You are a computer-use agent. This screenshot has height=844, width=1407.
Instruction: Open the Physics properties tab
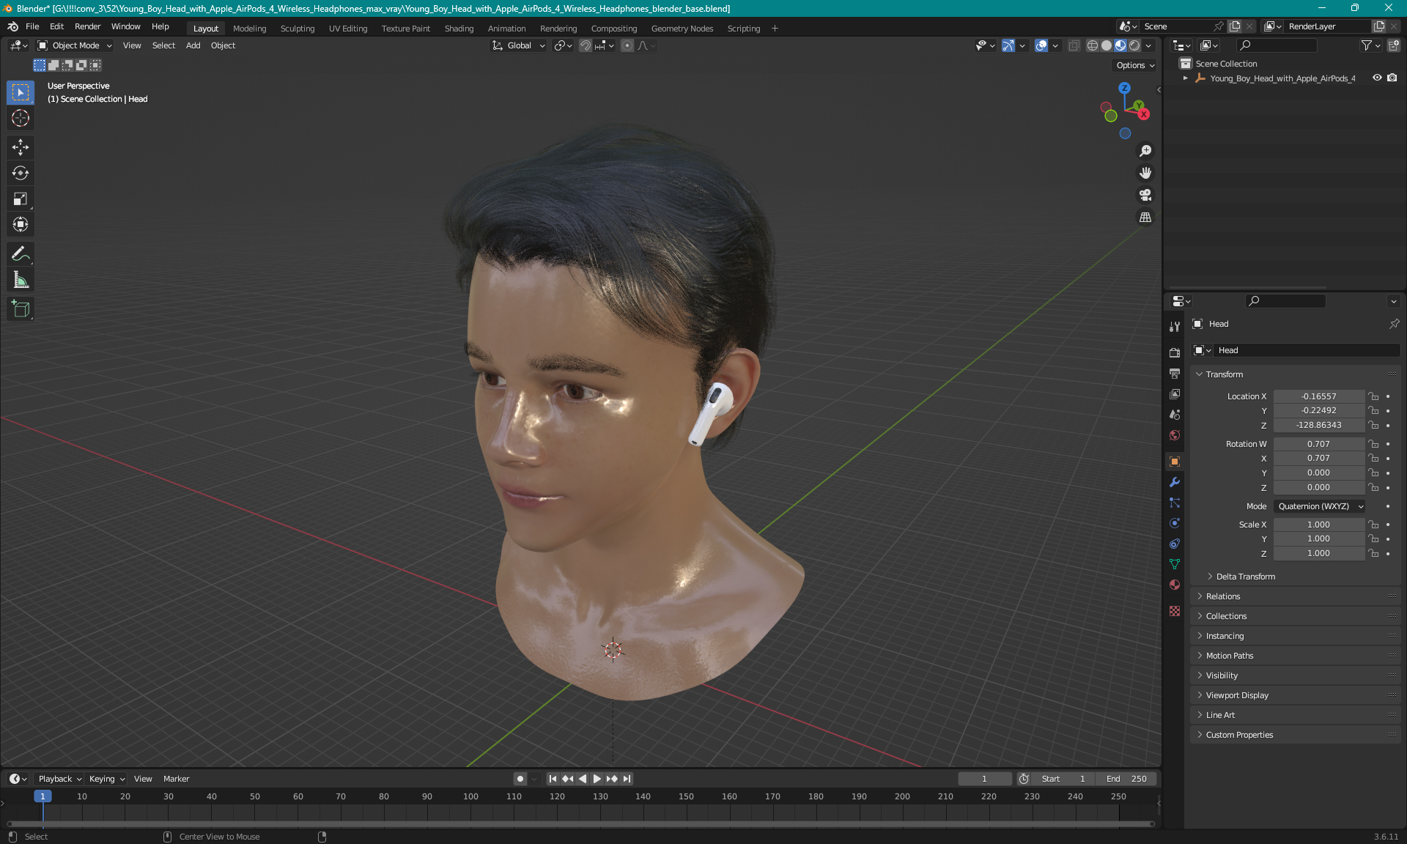pyautogui.click(x=1175, y=523)
